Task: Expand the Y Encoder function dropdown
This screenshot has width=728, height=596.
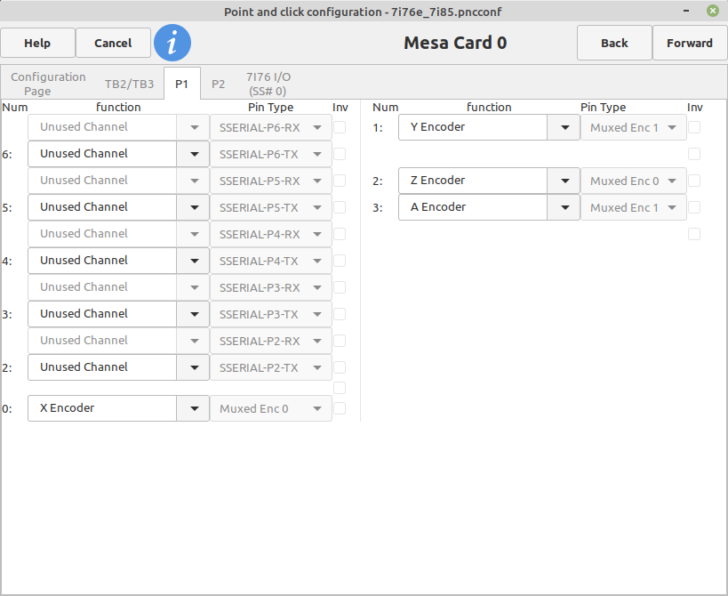Action: coord(564,127)
